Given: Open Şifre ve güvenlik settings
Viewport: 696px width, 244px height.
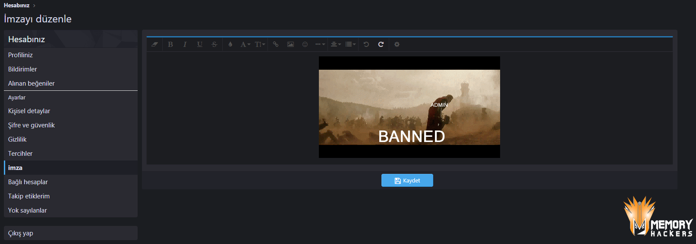Looking at the screenshot, I should point(71,125).
